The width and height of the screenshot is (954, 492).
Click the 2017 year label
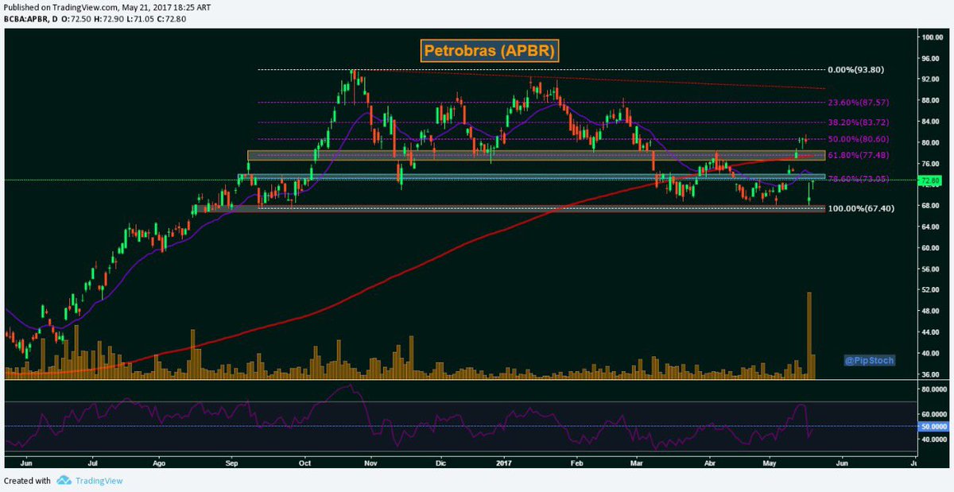[x=504, y=461]
